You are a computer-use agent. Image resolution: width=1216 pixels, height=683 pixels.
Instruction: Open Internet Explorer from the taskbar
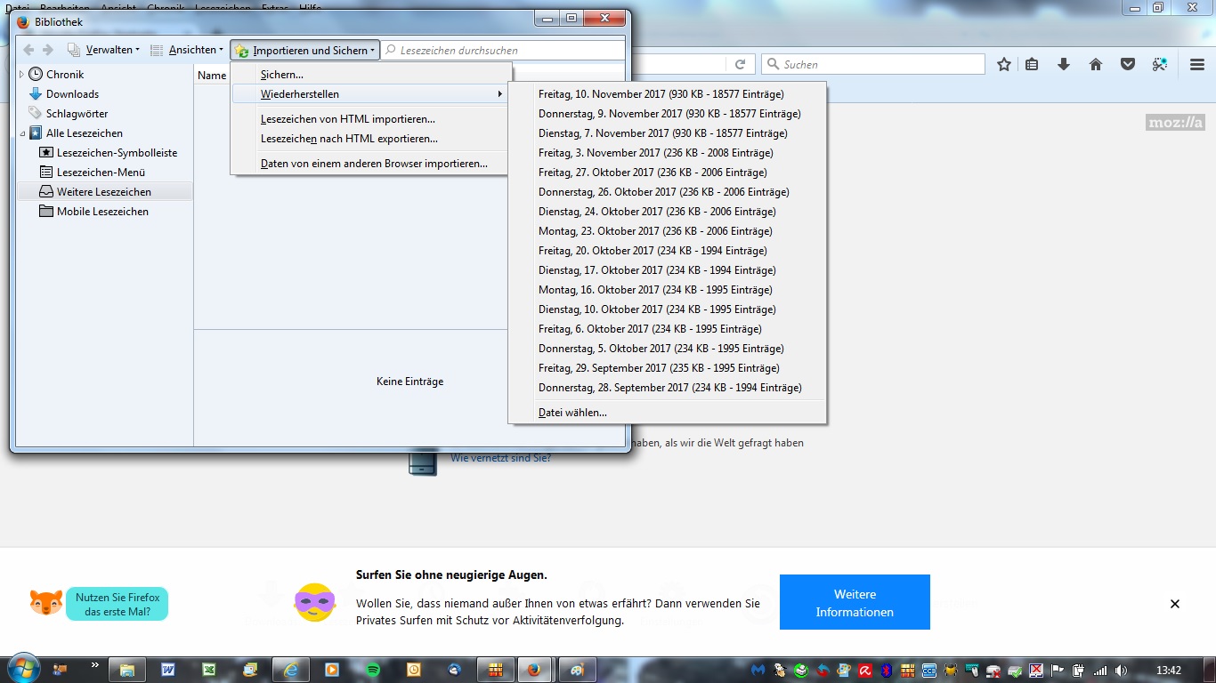coord(291,670)
